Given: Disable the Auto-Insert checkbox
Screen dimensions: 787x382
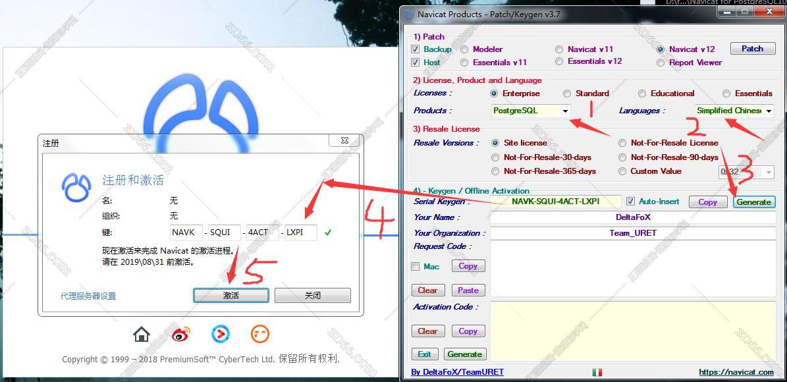Looking at the screenshot, I should tap(630, 202).
